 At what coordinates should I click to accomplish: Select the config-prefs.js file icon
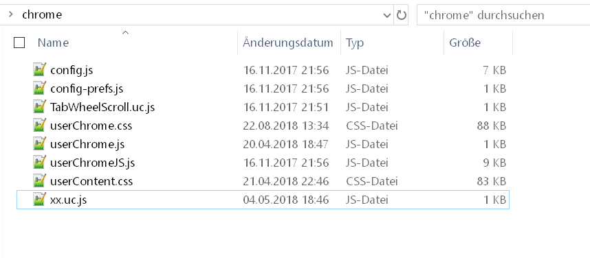39,89
